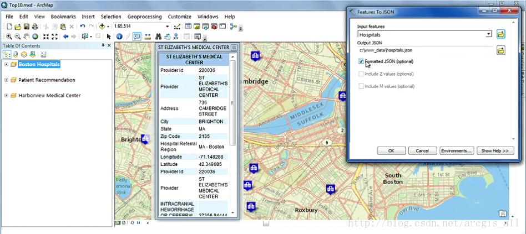
Task: Open the Environments settings button
Action: pyautogui.click(x=456, y=150)
